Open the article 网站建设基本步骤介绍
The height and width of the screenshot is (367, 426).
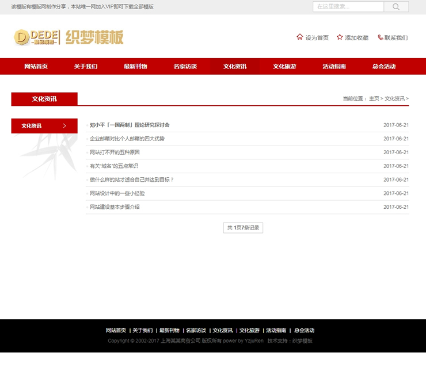(115, 207)
